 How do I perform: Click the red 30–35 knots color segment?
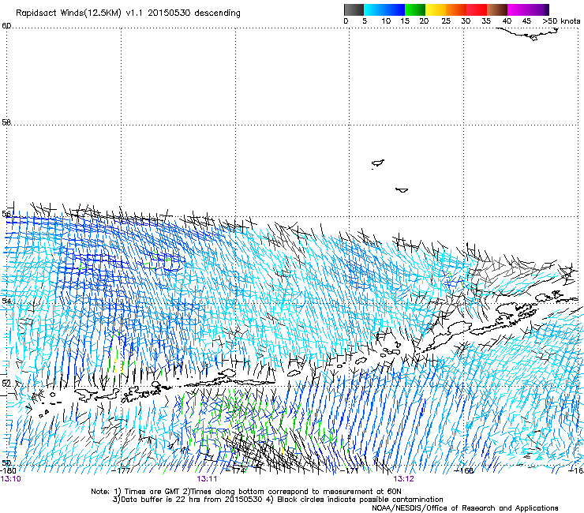click(x=477, y=9)
